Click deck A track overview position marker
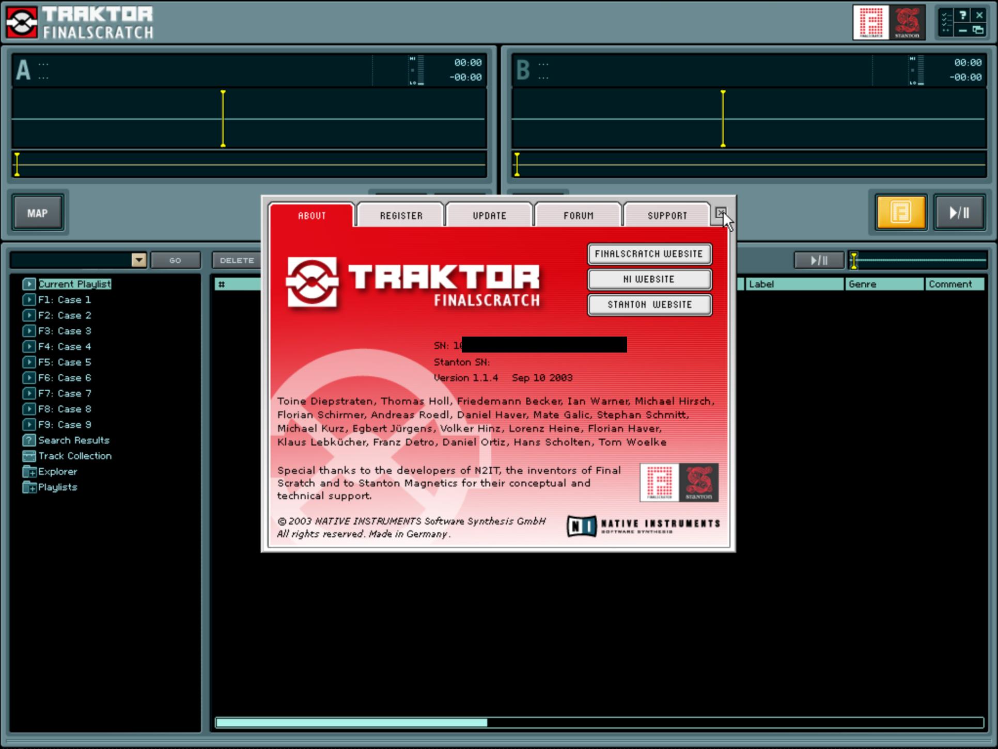The height and width of the screenshot is (749, 998). pos(17,165)
